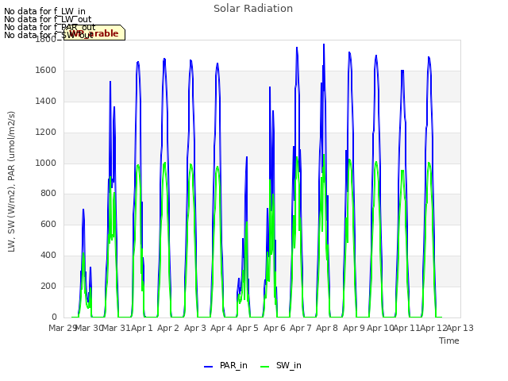Click the 400 y-axis tick label
The image size is (508, 381).
[x=48, y=256]
